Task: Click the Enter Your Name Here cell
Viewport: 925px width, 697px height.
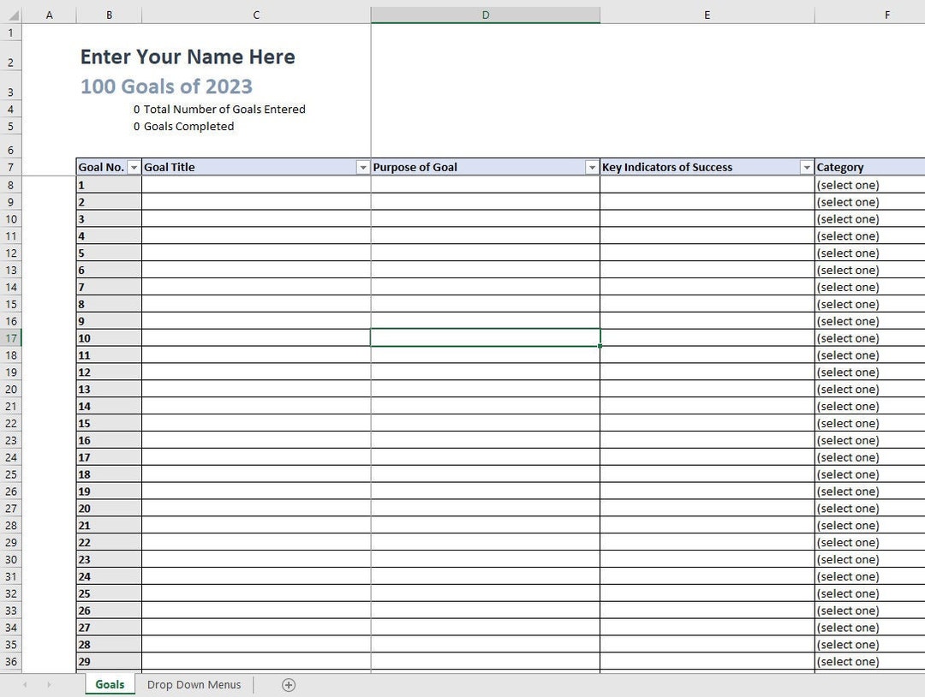Action: click(187, 57)
